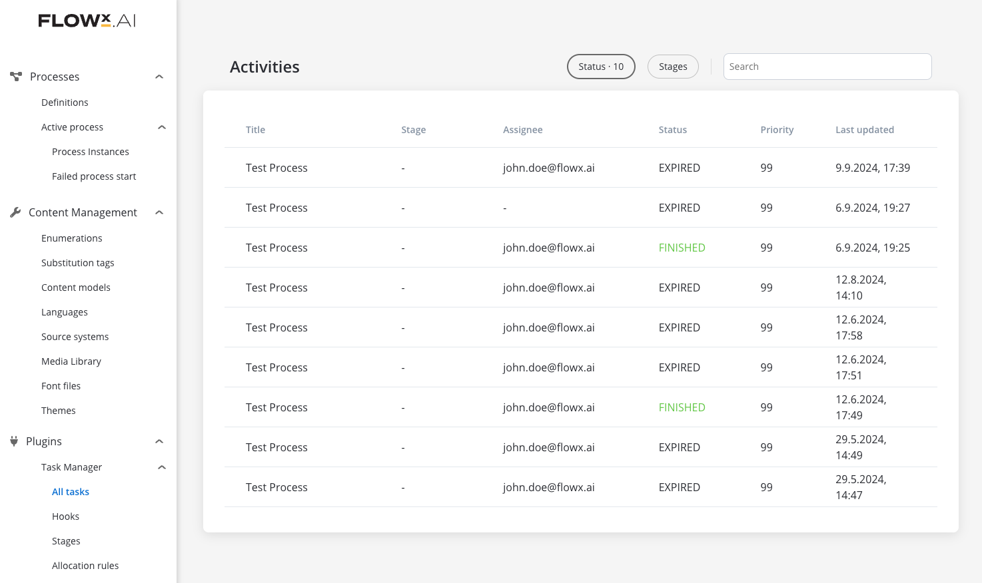Open Test Process updated 12.6.2024, 17:58
This screenshot has height=583, width=982.
[581, 327]
